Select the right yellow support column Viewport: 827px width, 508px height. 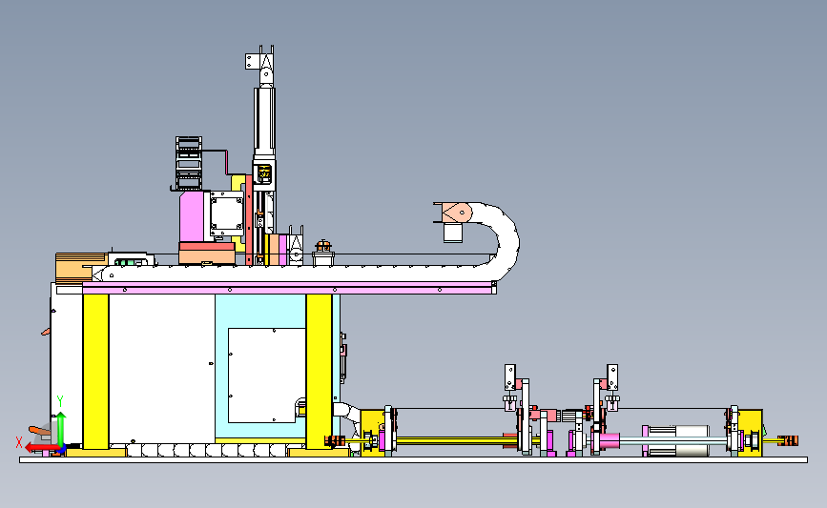point(319,372)
